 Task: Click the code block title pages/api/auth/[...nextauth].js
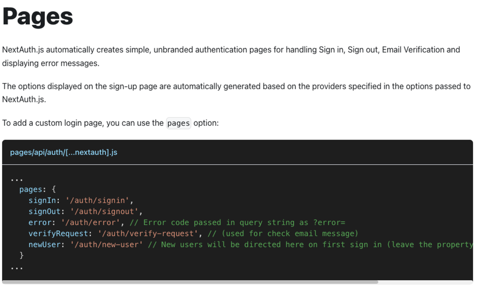(x=64, y=152)
